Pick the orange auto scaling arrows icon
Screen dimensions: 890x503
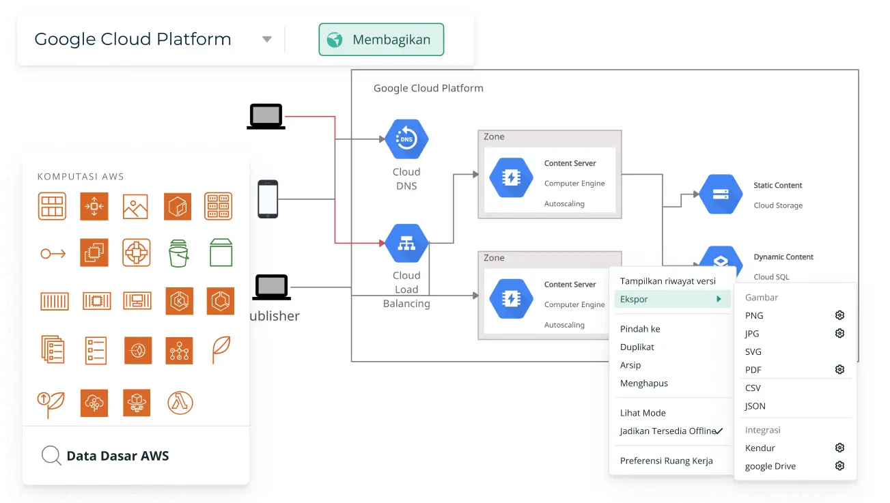click(x=94, y=206)
